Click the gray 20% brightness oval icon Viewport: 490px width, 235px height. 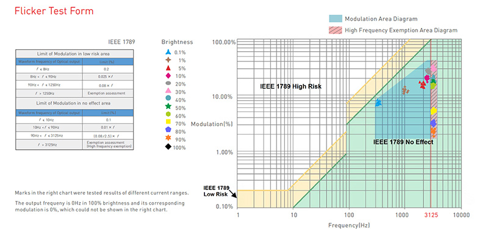click(168, 84)
